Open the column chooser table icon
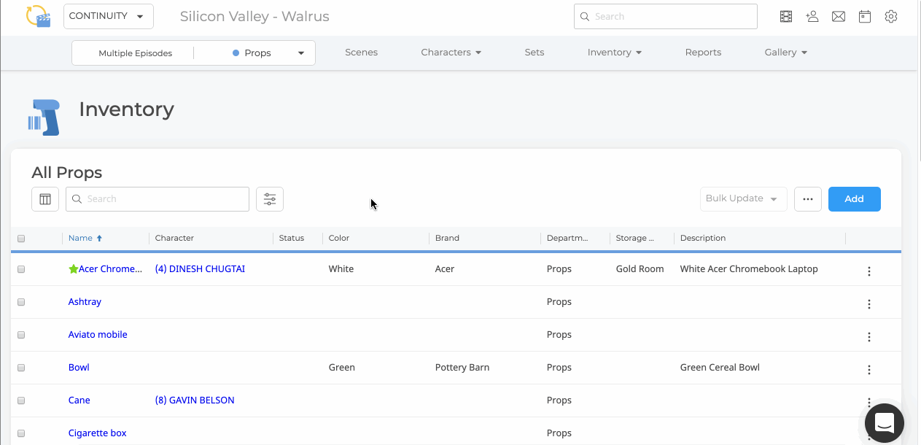The width and height of the screenshot is (921, 445). click(45, 199)
